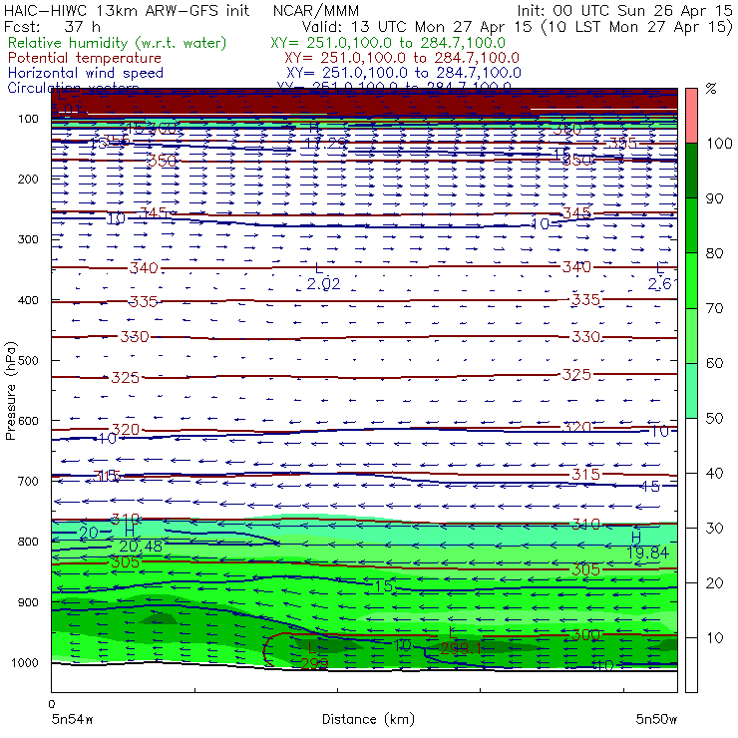This screenshot has width=738, height=738.
Task: Click the 'Fcst: 37 h' forecast hour text
Action: click(x=52, y=27)
